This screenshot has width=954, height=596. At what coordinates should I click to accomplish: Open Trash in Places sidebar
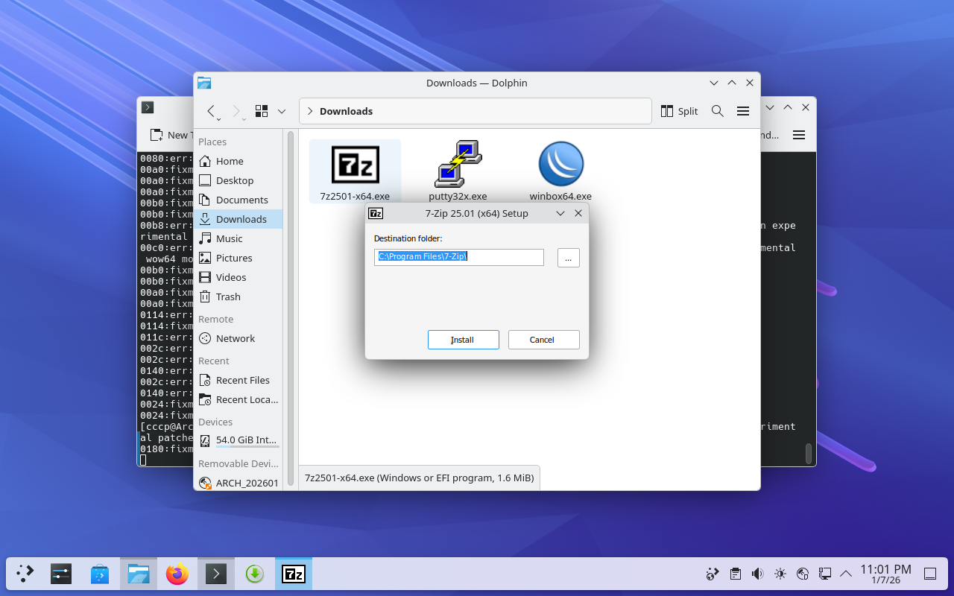228,297
